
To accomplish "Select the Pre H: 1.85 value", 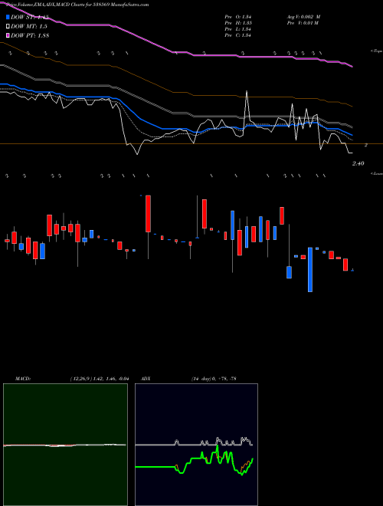I will pyautogui.click(x=238, y=23).
